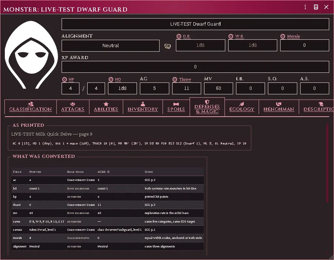This screenshot has width=334, height=260.
Task: Switch to the Henchman tab
Action: click(x=279, y=107)
